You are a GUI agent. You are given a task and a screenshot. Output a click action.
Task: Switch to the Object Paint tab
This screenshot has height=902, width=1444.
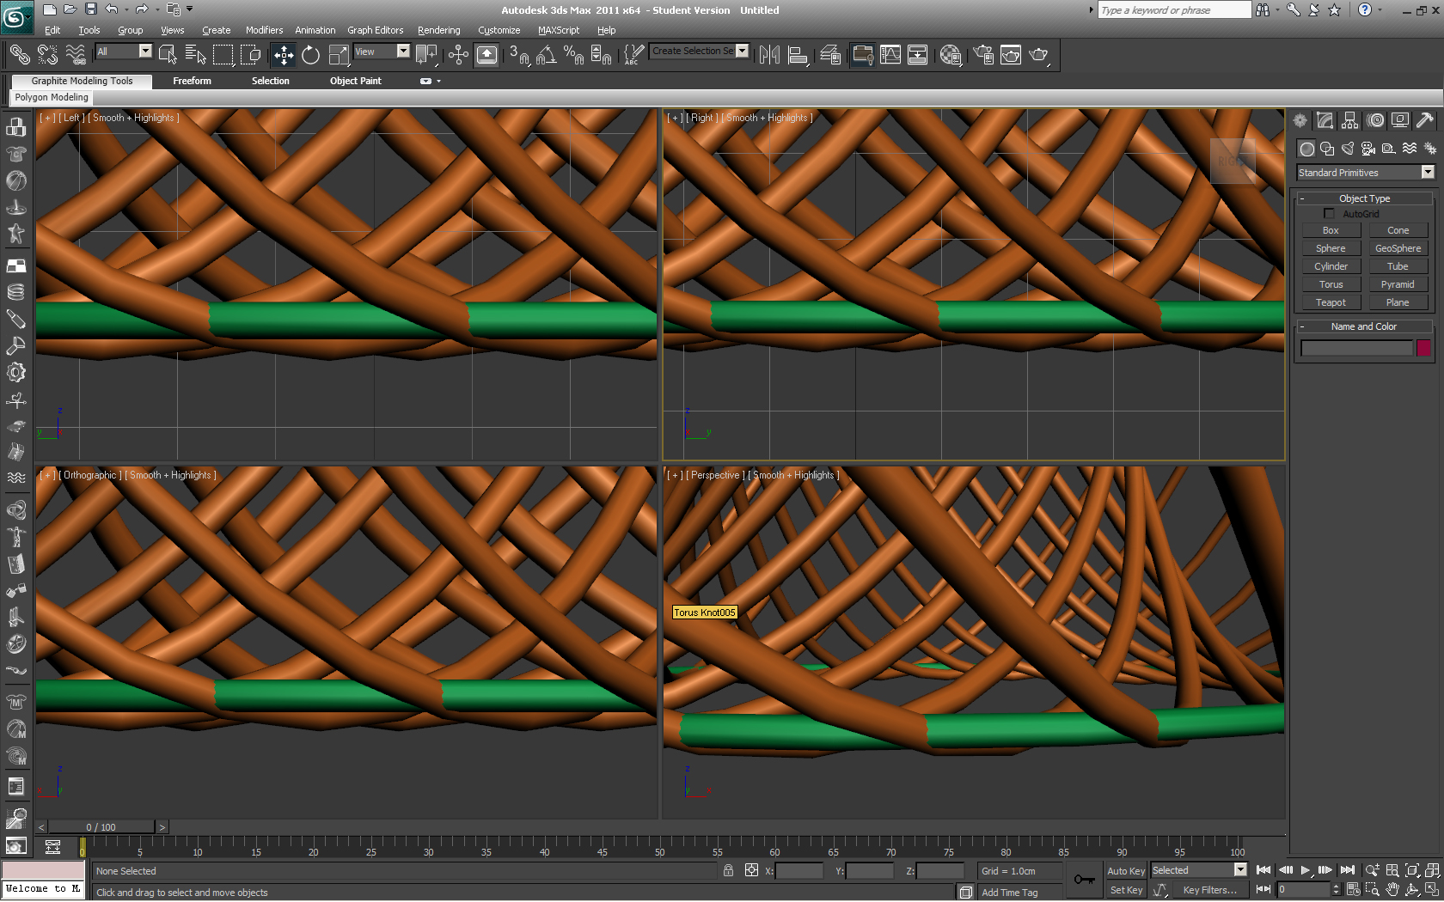[356, 81]
